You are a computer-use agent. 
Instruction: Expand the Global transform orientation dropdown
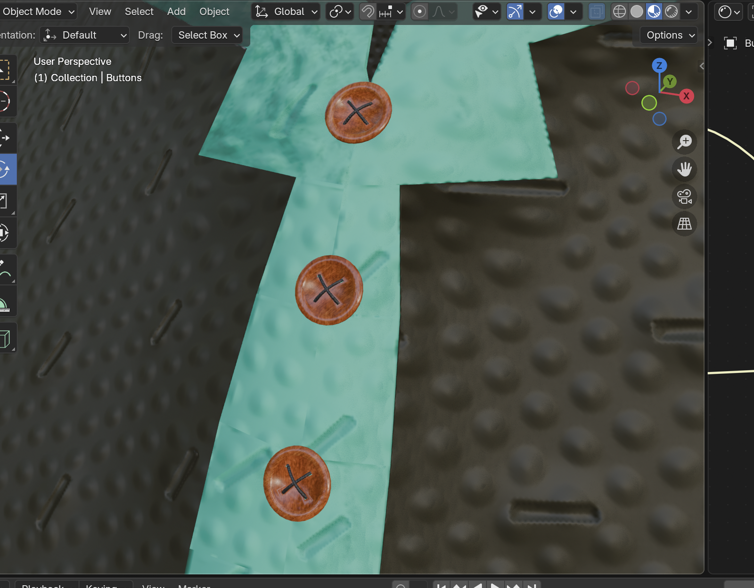click(287, 12)
